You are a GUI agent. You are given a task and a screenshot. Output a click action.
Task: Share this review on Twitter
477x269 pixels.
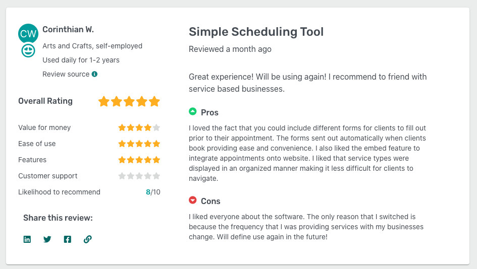coord(47,239)
